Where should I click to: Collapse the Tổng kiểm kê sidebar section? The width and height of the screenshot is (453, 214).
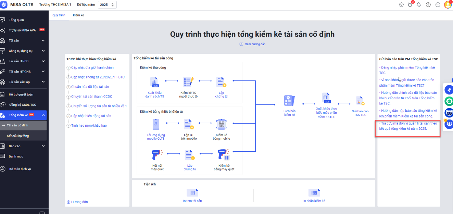(x=43, y=115)
